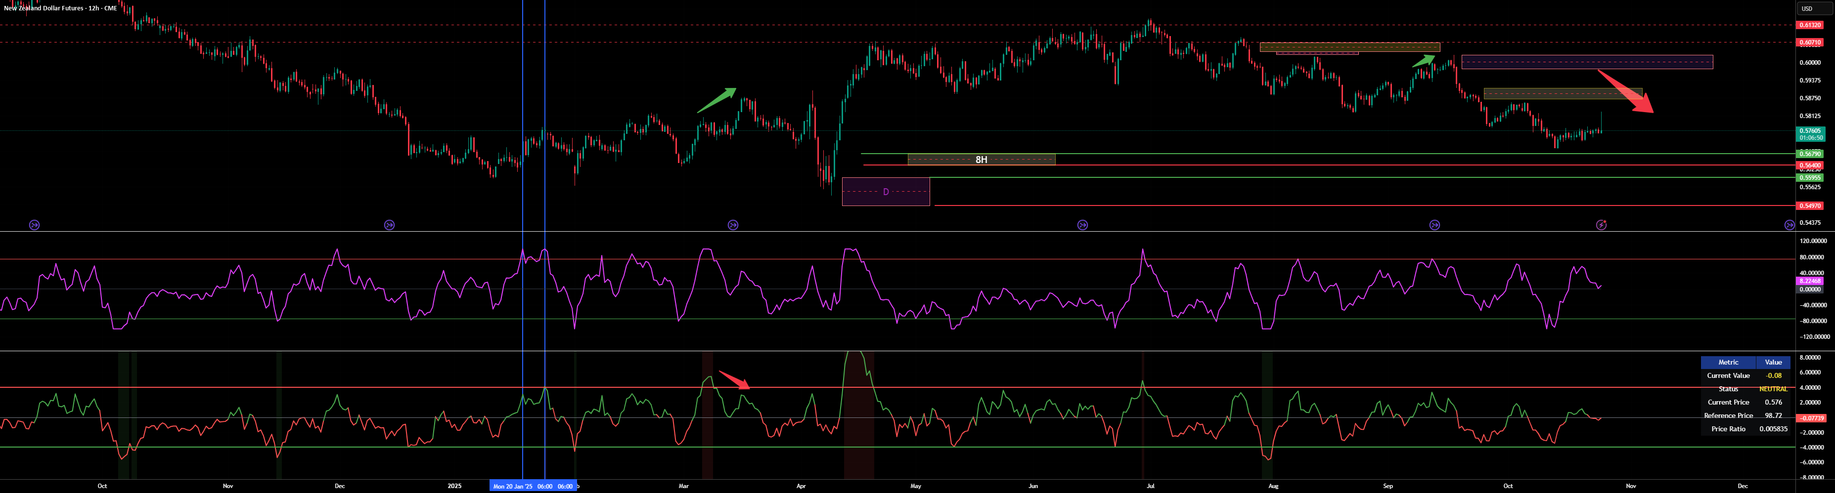The width and height of the screenshot is (1835, 493).
Task: Click the 0.60710 red price label
Action: click(1810, 42)
